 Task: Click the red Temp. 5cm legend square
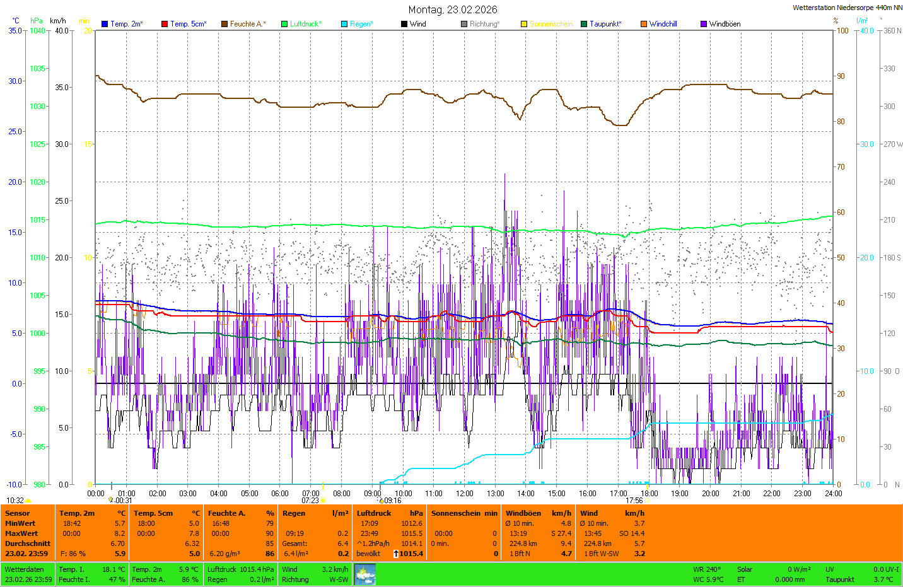click(165, 24)
